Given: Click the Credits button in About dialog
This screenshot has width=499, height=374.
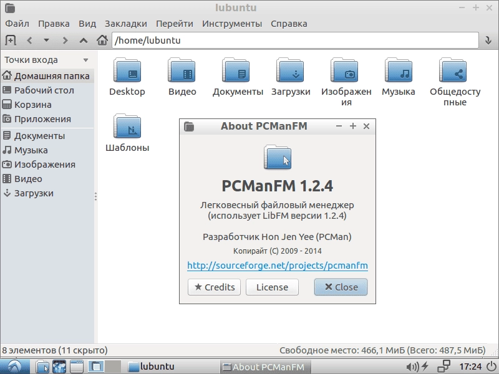Looking at the screenshot, I should coord(214,287).
